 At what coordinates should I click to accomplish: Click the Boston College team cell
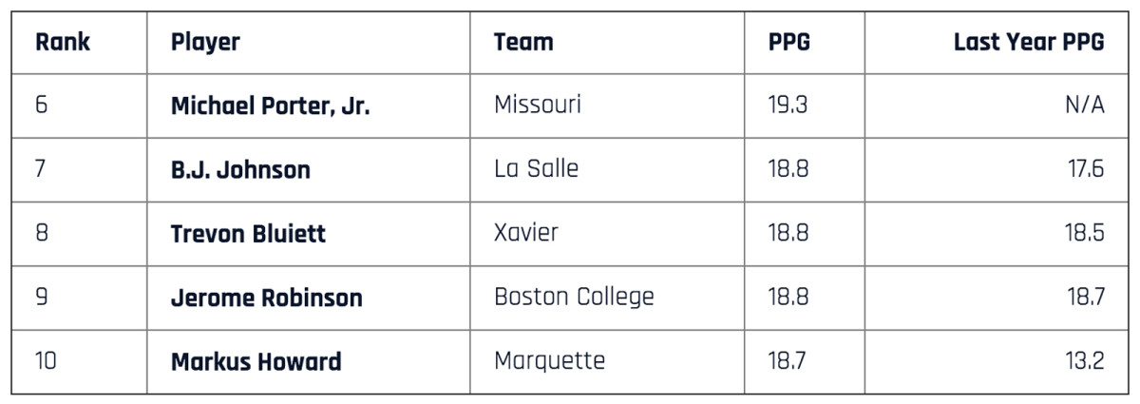pyautogui.click(x=574, y=297)
